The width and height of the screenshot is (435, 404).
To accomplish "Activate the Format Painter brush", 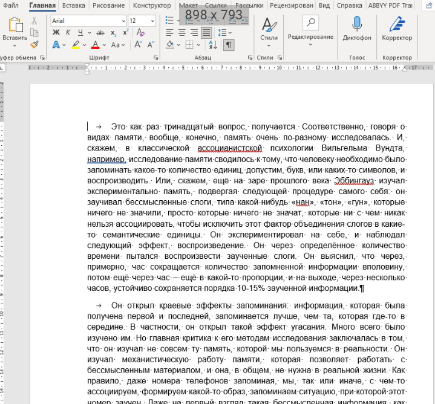I will 34,45.
